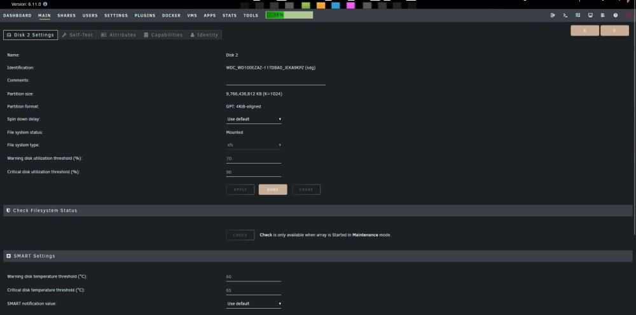636x315 pixels.
Task: Click the Critical disk utilization threshold field
Action: 254,172
